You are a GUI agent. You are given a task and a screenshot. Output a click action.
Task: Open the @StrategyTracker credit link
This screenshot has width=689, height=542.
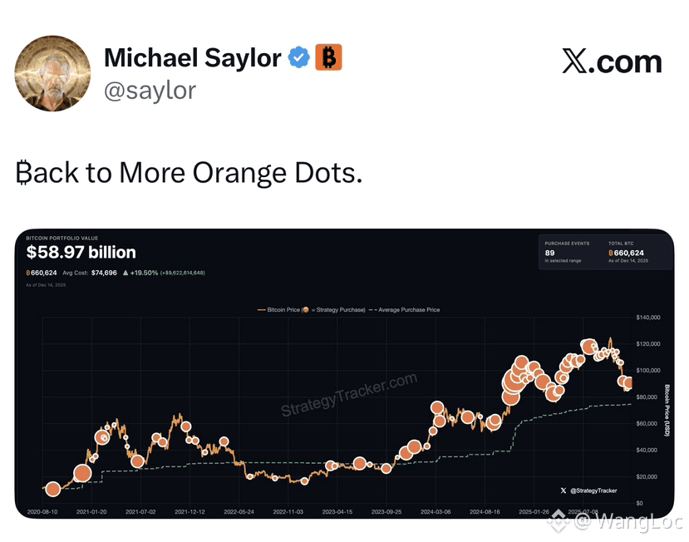click(x=593, y=490)
